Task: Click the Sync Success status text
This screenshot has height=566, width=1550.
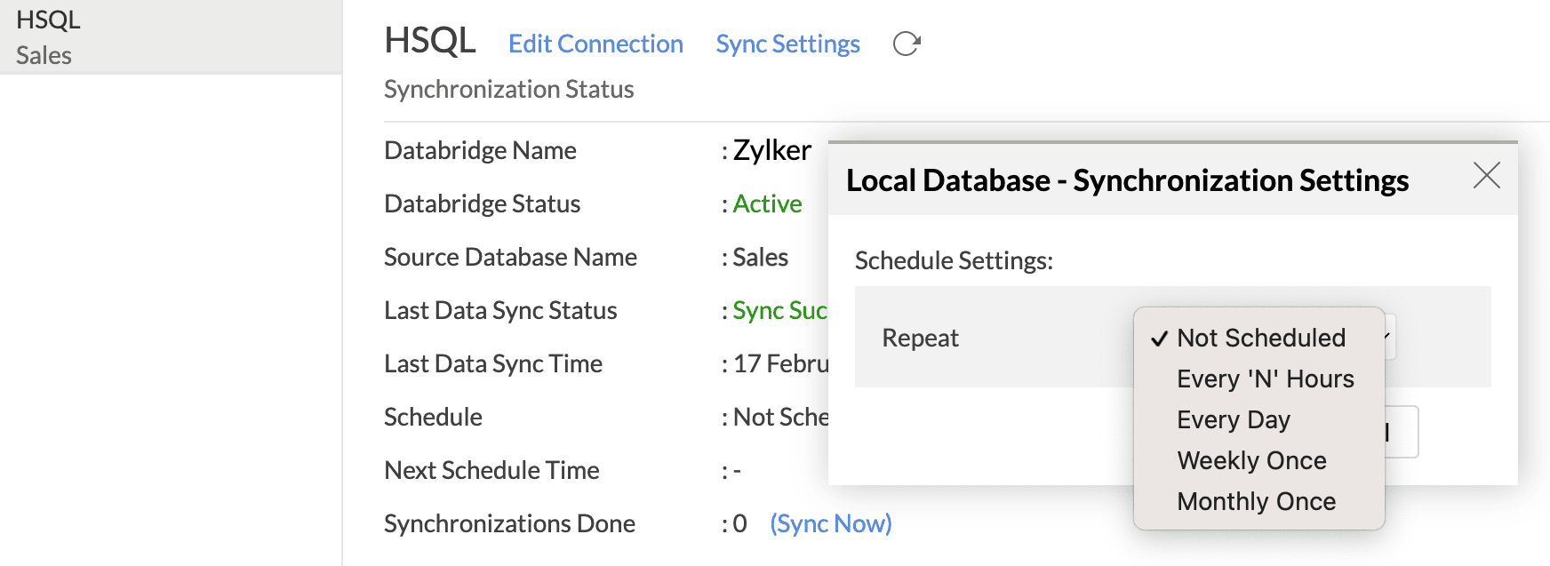Action: [779, 310]
